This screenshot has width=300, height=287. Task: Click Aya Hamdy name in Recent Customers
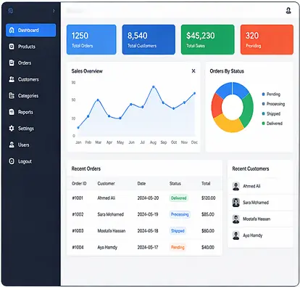[253, 235]
